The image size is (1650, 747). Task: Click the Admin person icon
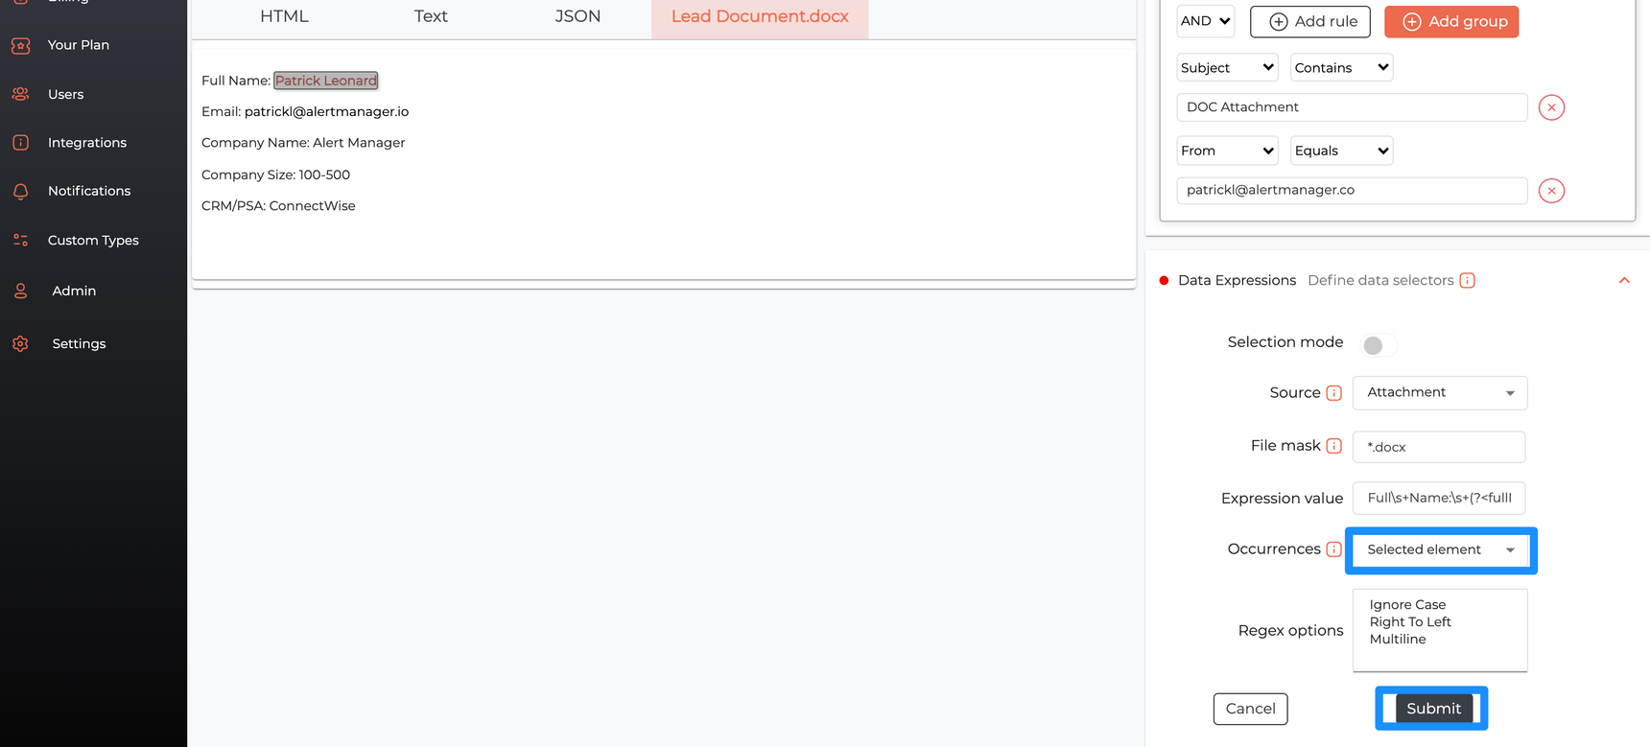coord(20,291)
